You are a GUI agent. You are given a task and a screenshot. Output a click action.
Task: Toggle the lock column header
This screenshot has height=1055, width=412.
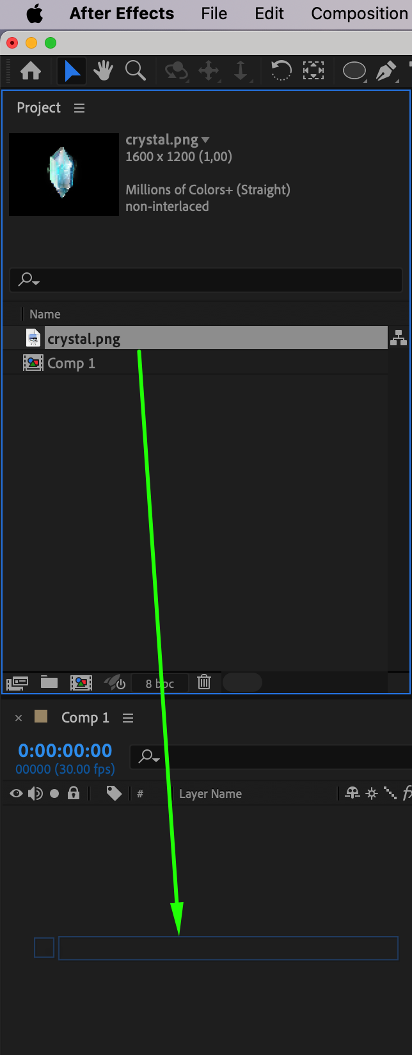click(74, 793)
